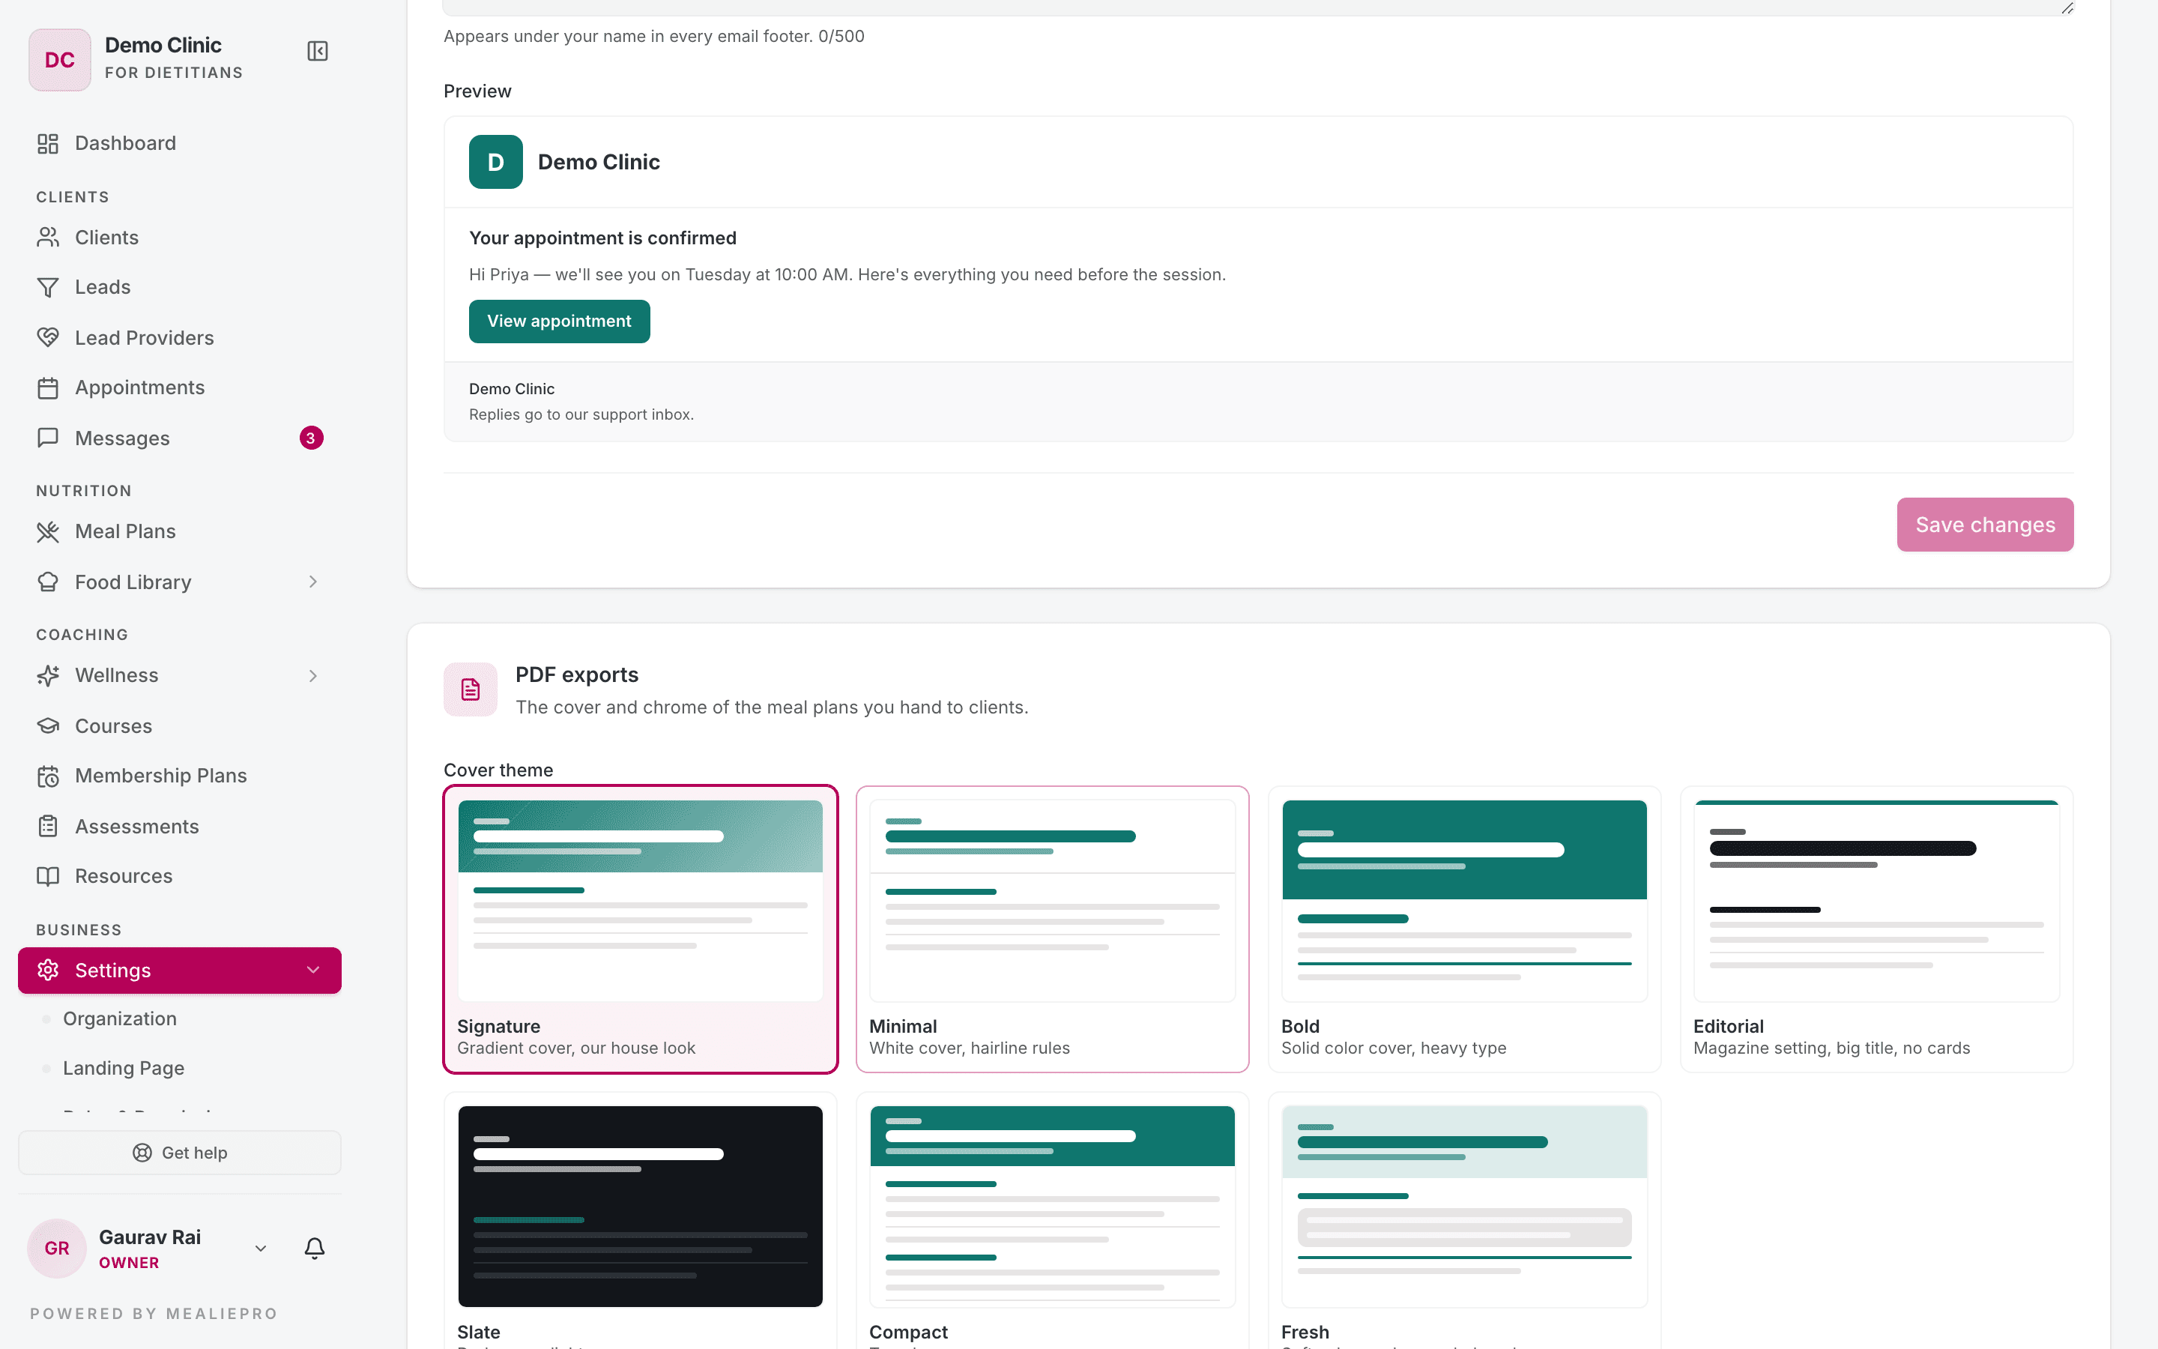Click 'Replies go to our support inbox.' text
This screenshot has height=1349, width=2158.
(581, 415)
